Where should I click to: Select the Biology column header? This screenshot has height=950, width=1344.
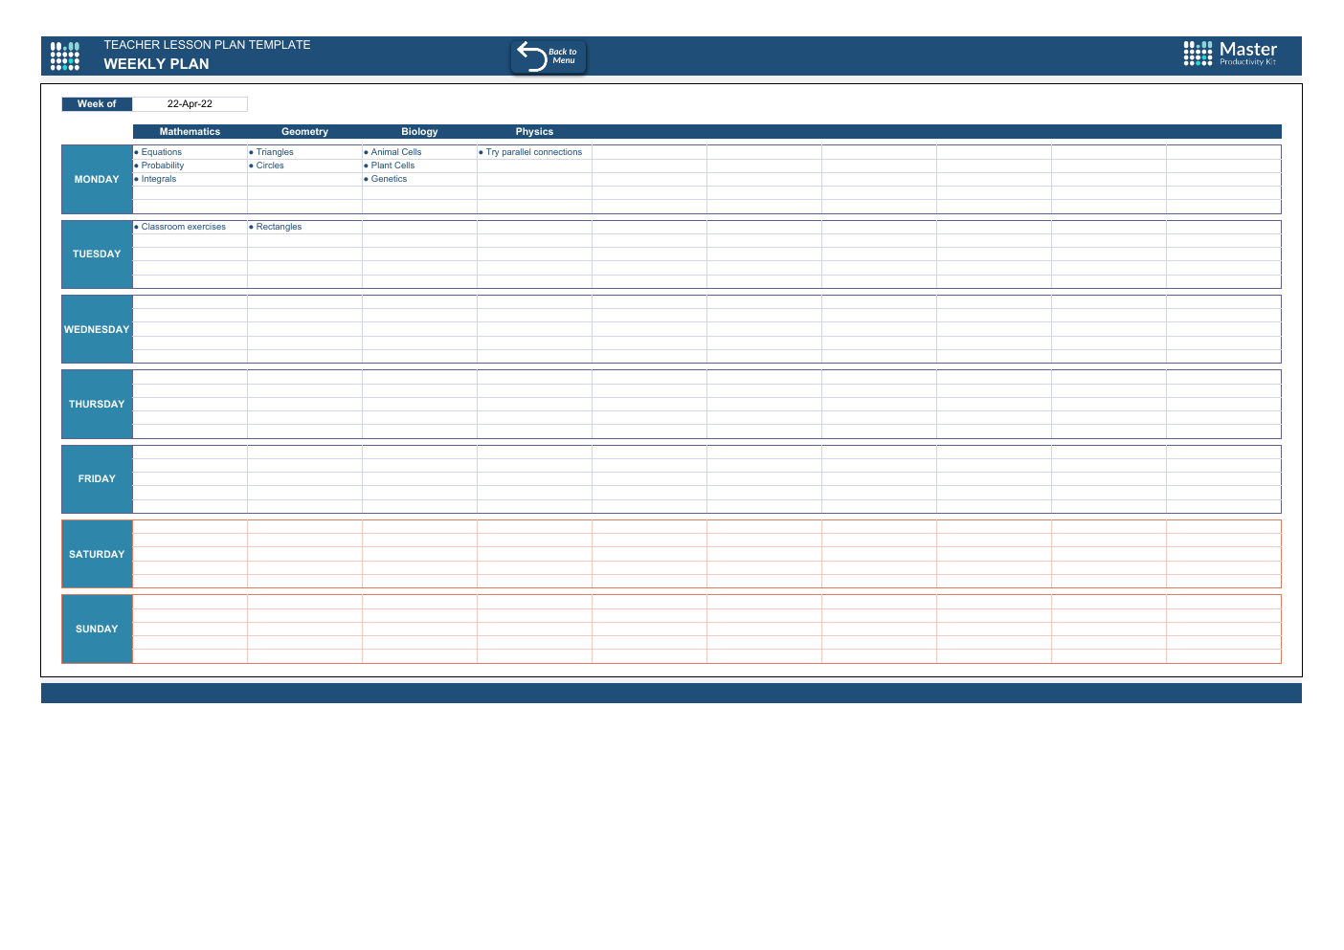(x=419, y=132)
